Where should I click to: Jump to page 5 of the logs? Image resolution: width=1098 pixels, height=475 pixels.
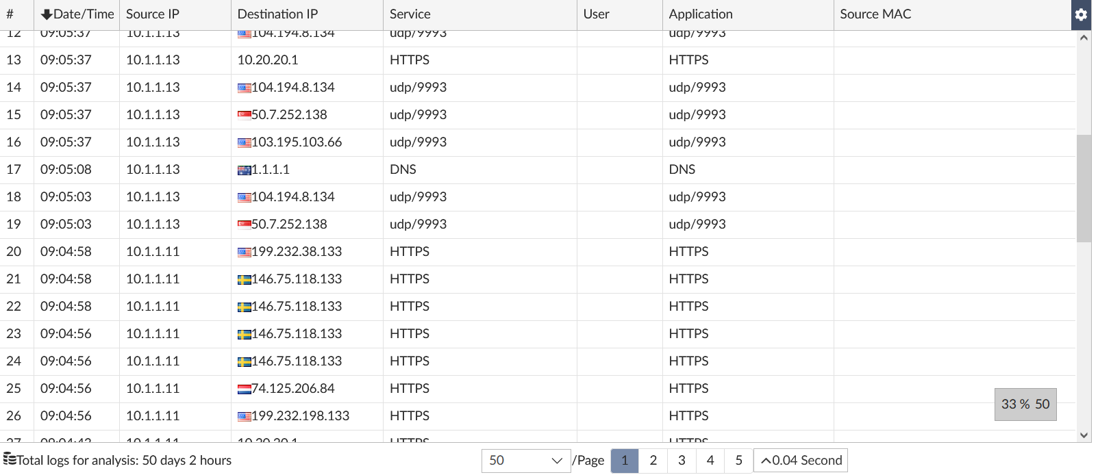(x=738, y=461)
